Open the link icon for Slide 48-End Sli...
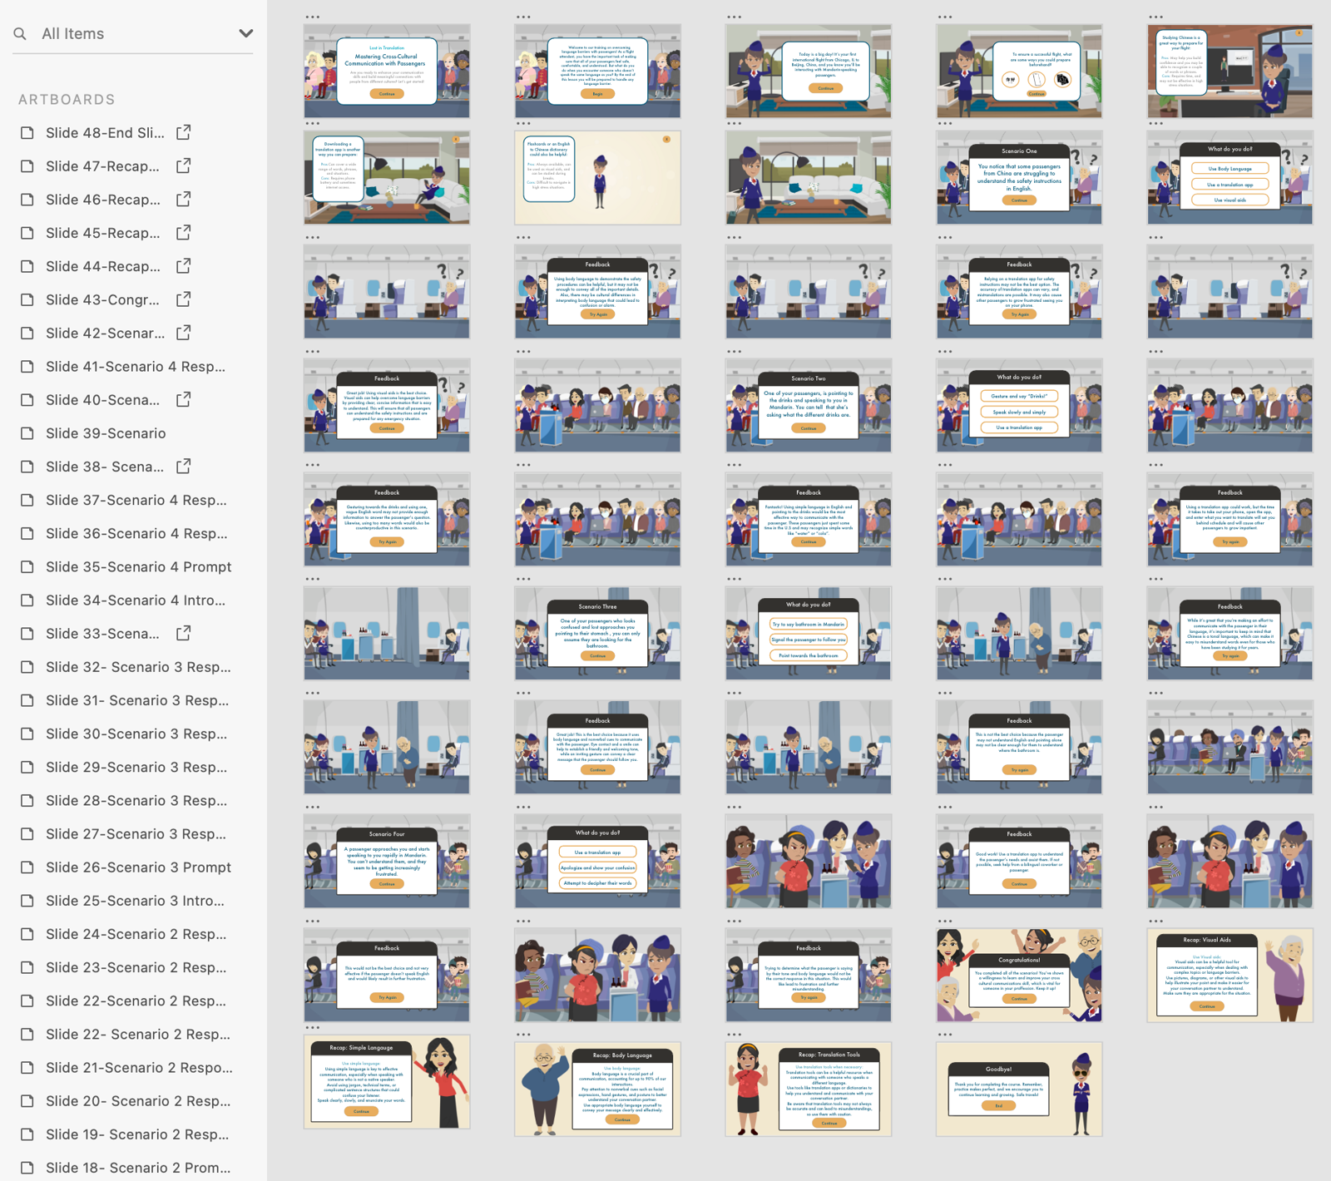 click(x=184, y=132)
